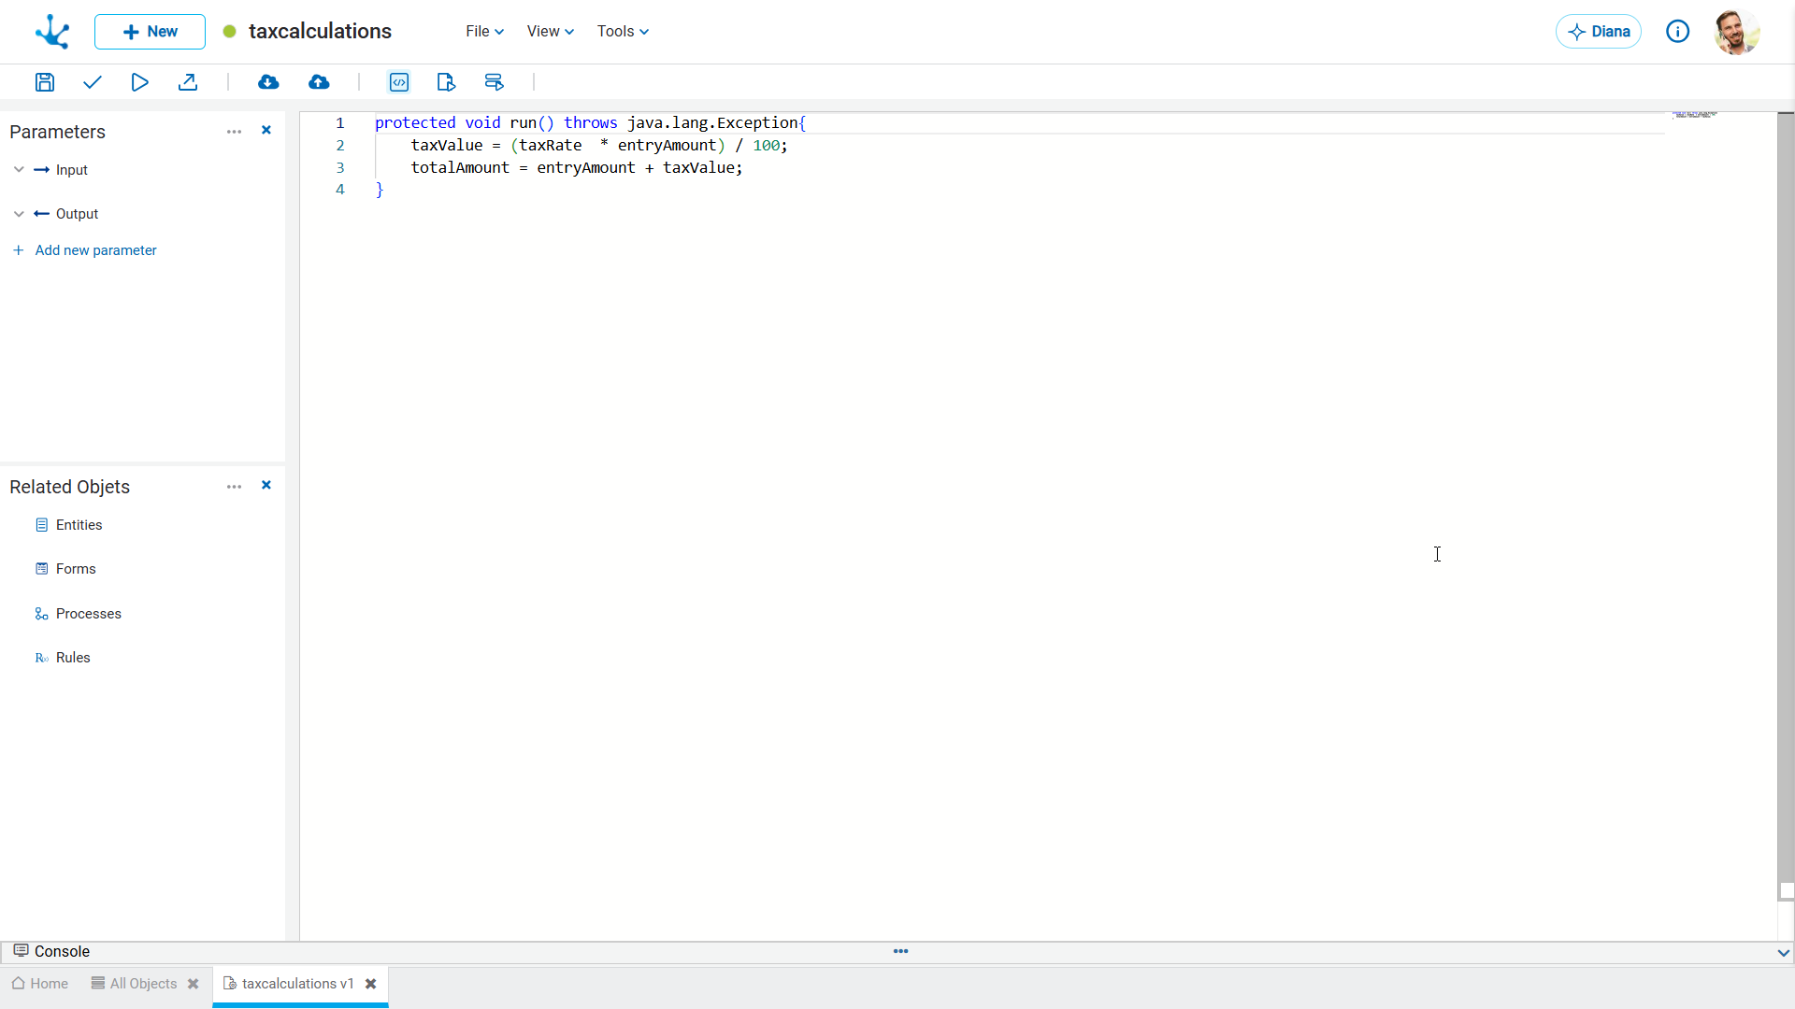The image size is (1795, 1009).
Task: Click code line 2 taxValue statement
Action: (x=599, y=146)
